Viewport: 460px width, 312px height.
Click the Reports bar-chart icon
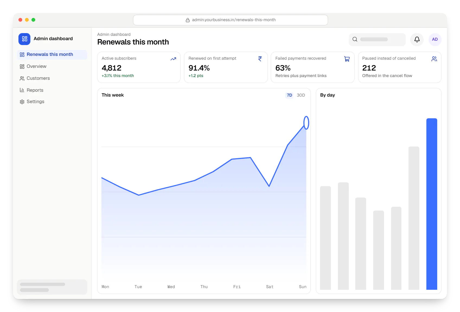(22, 90)
